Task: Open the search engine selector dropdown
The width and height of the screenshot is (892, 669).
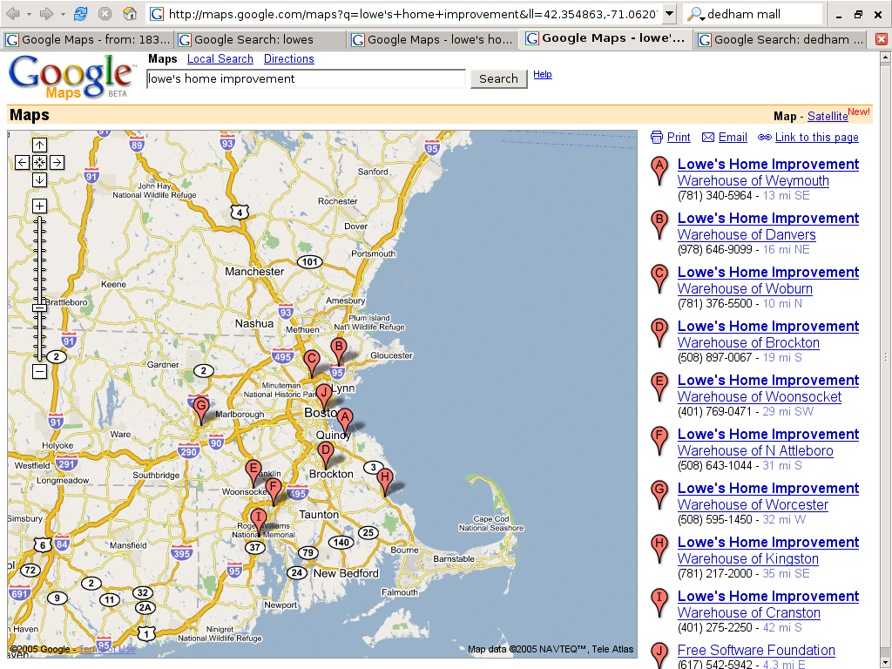Action: point(696,15)
